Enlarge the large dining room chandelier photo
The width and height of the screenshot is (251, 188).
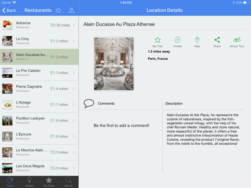(x=114, y=64)
